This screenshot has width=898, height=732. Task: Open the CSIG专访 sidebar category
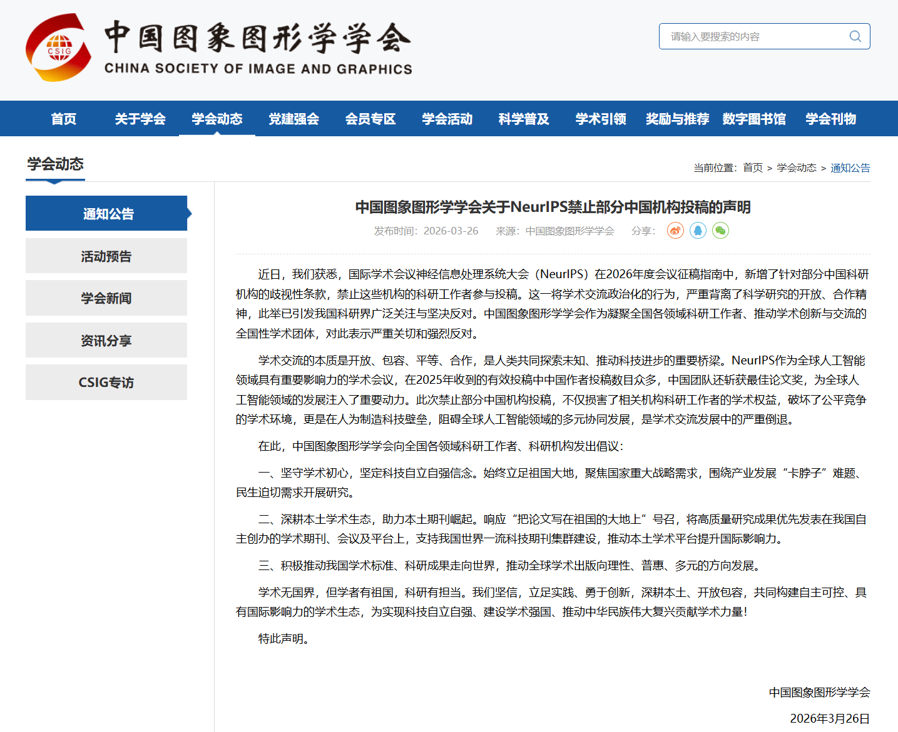pyautogui.click(x=106, y=383)
